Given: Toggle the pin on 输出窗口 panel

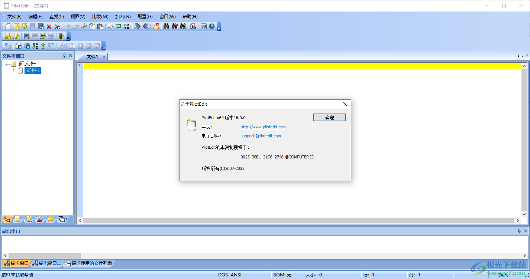Looking at the screenshot, I should pos(519,231).
